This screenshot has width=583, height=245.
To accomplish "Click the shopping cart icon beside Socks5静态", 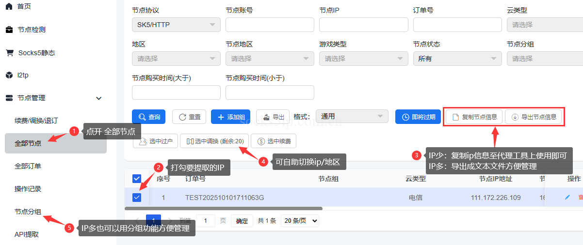I will (9, 53).
